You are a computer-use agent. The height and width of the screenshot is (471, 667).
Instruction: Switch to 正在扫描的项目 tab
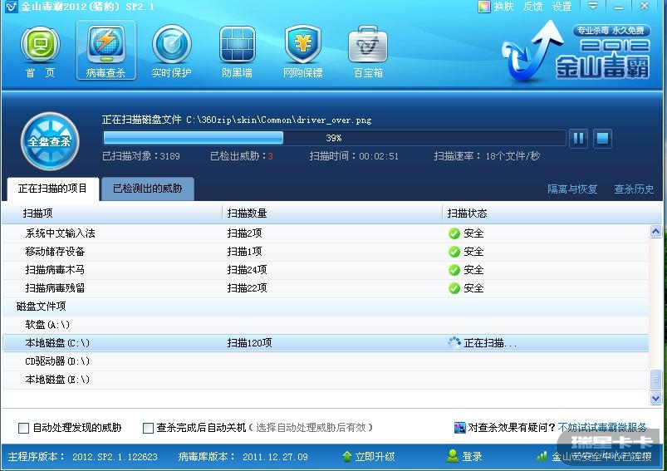53,189
